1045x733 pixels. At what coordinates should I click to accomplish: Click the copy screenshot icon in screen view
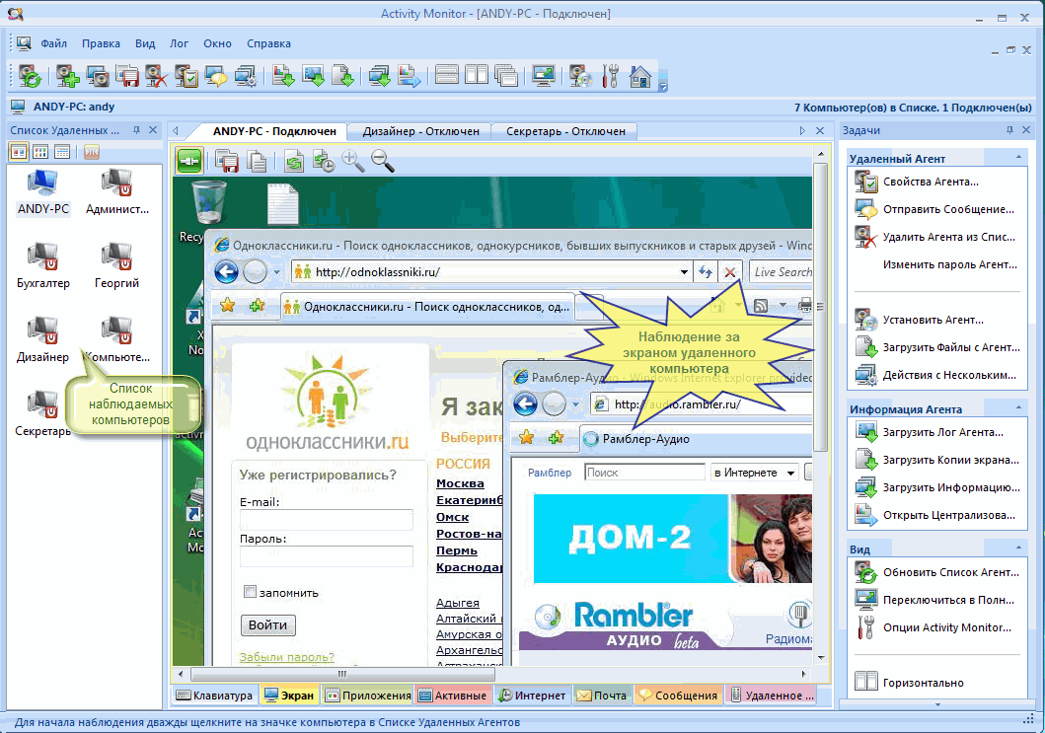tap(257, 161)
